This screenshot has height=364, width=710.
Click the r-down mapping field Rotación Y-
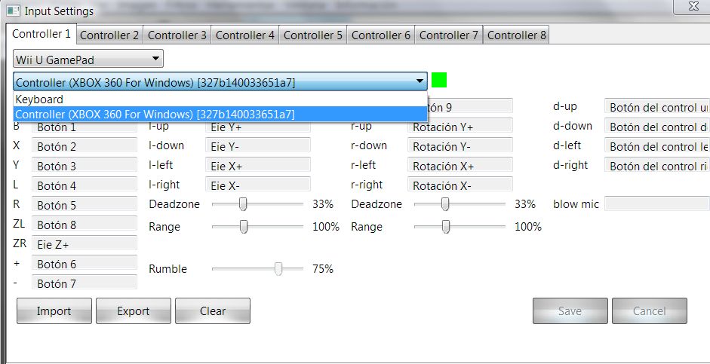pos(460,146)
